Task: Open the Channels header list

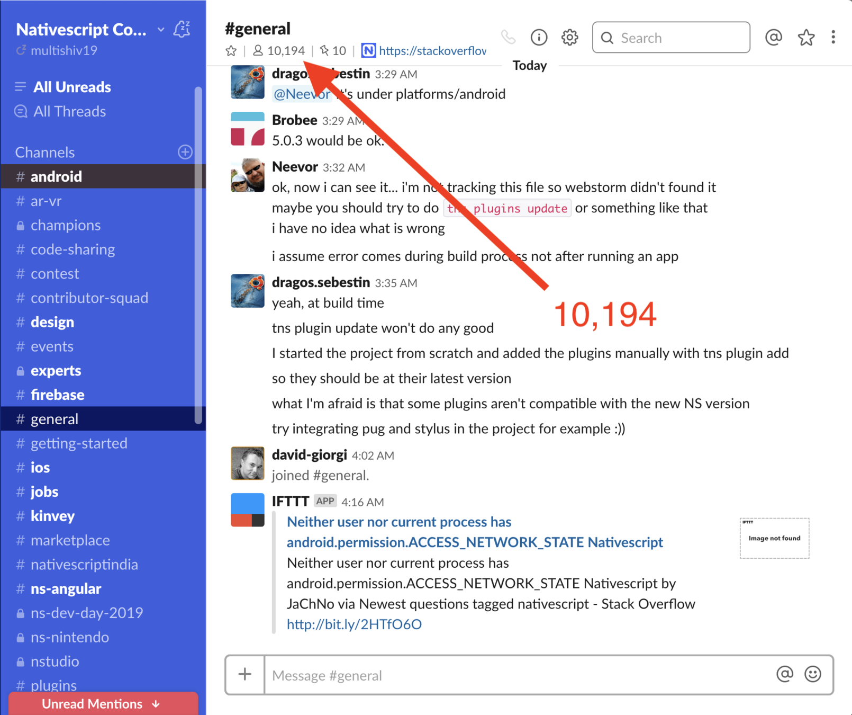Action: click(45, 152)
